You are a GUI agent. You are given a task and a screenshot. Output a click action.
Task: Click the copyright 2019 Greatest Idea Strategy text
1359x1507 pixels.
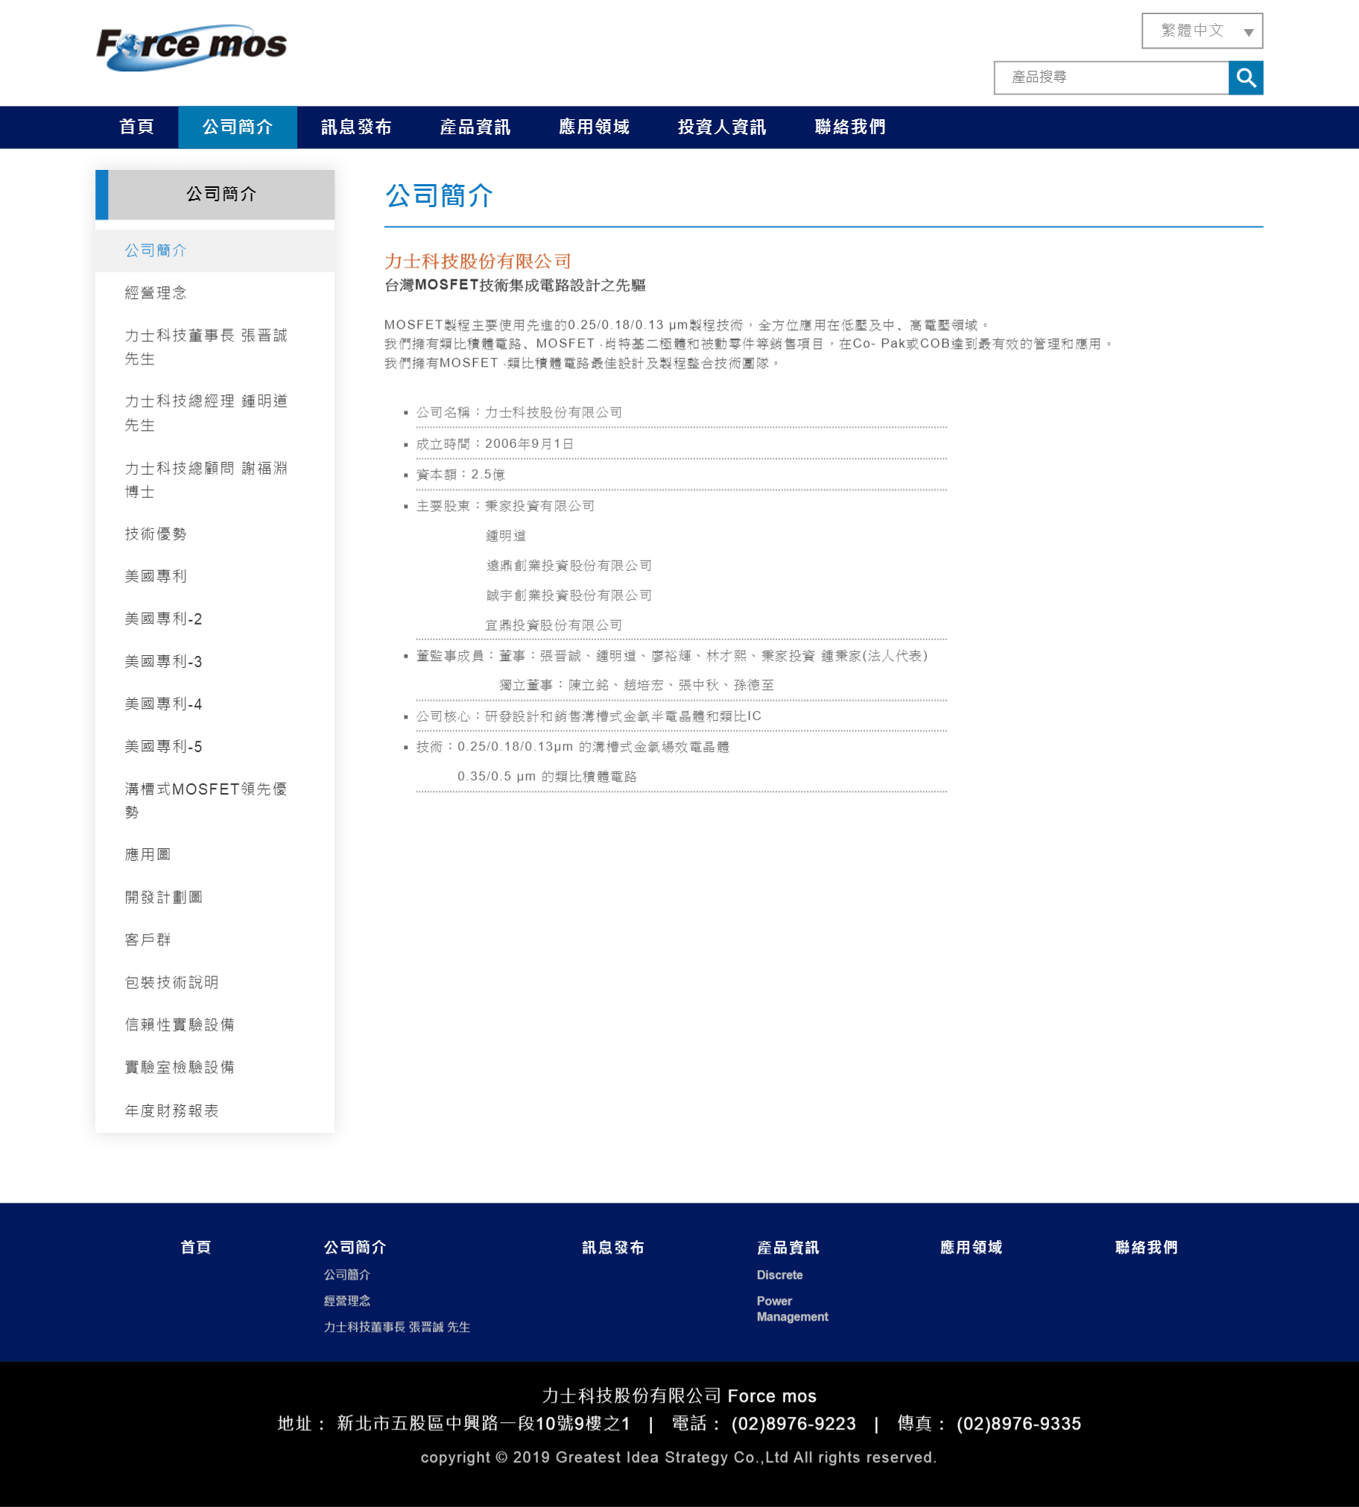click(x=679, y=1457)
